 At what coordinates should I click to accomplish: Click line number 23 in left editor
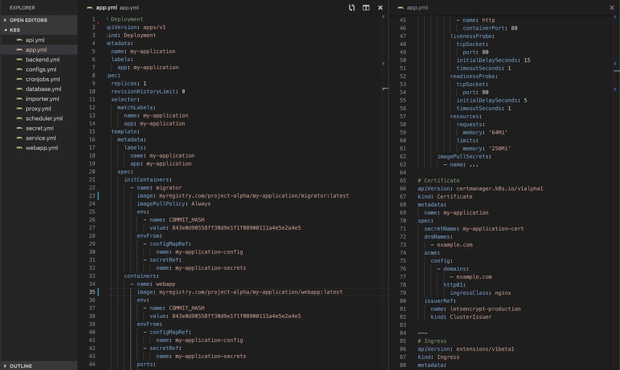point(92,196)
